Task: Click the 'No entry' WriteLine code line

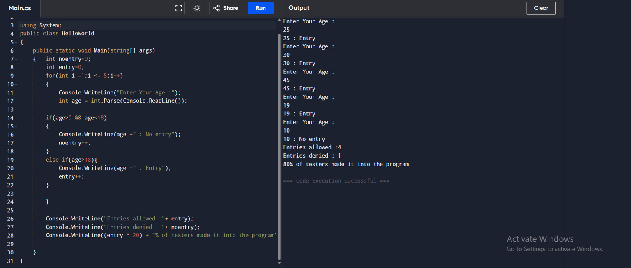Action: pyautogui.click(x=120, y=135)
